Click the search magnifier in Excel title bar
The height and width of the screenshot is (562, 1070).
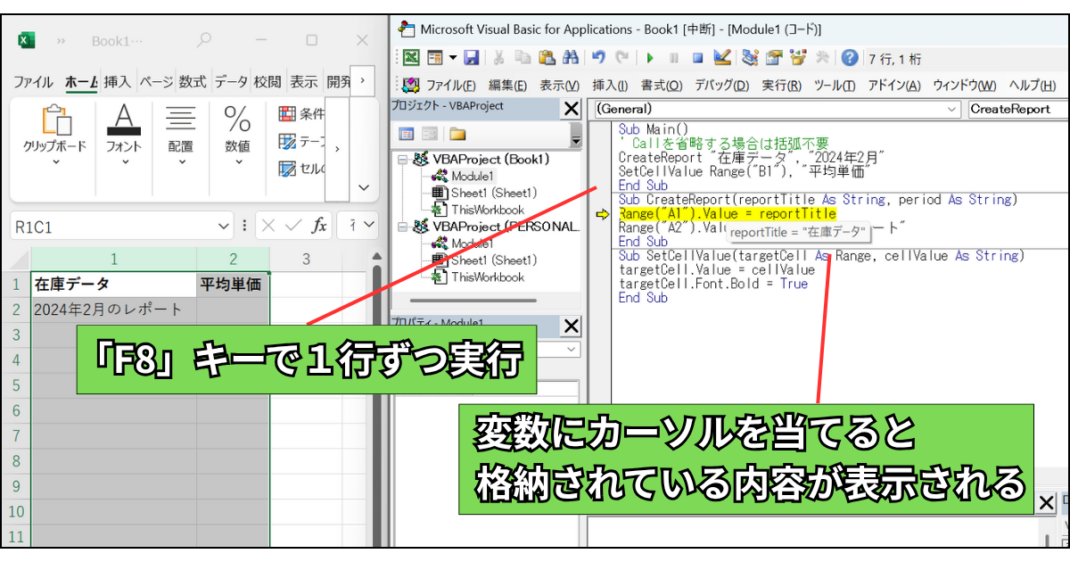pos(204,40)
